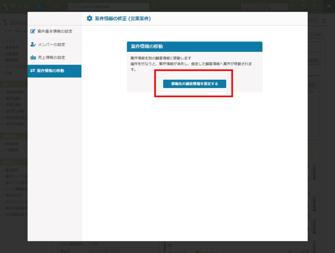Image resolution: width=335 pixels, height=253 pixels.
Task: Click the notification icon with red badge
Action: point(57,6)
